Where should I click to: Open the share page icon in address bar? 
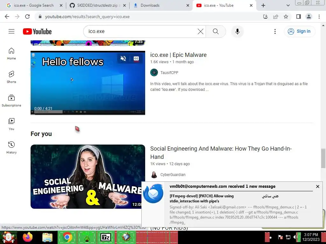coord(276,17)
